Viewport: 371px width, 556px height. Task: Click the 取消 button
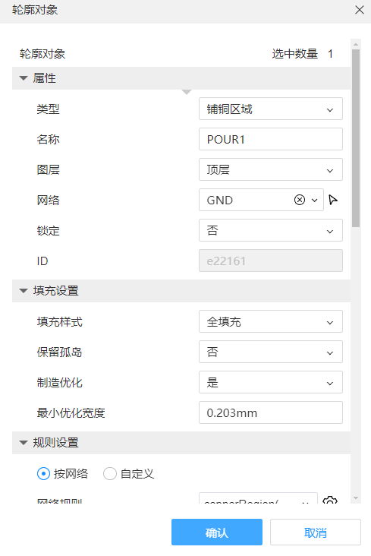tap(316, 532)
